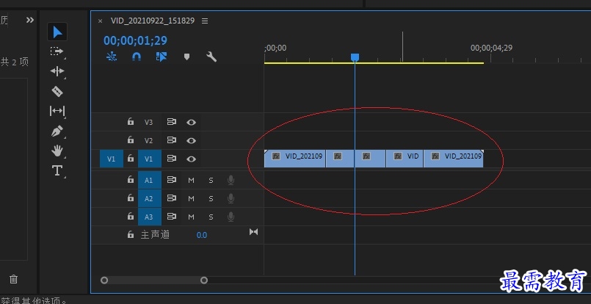This screenshot has width=591, height=304.
Task: Add a marker to timeline
Action: pyautogui.click(x=186, y=57)
